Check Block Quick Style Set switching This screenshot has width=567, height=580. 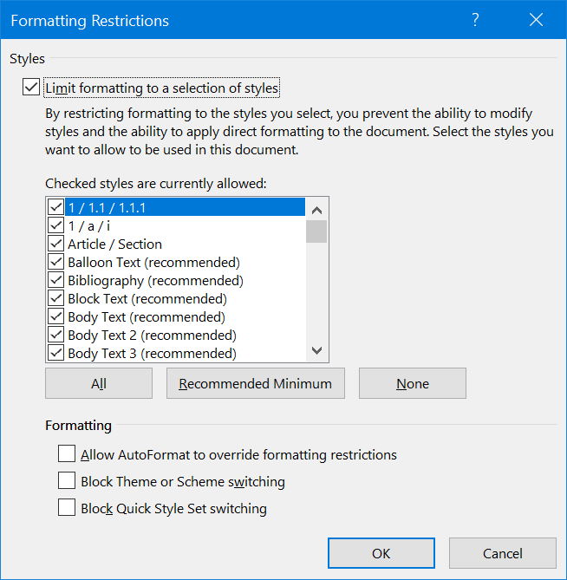(67, 508)
